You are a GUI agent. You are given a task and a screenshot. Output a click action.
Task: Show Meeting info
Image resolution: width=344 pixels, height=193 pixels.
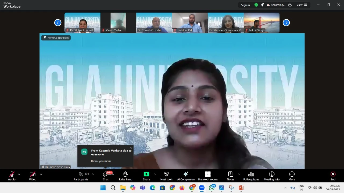pos(271,176)
